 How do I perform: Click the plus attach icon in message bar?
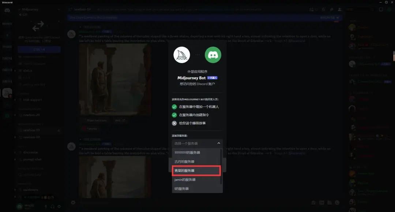point(73,203)
